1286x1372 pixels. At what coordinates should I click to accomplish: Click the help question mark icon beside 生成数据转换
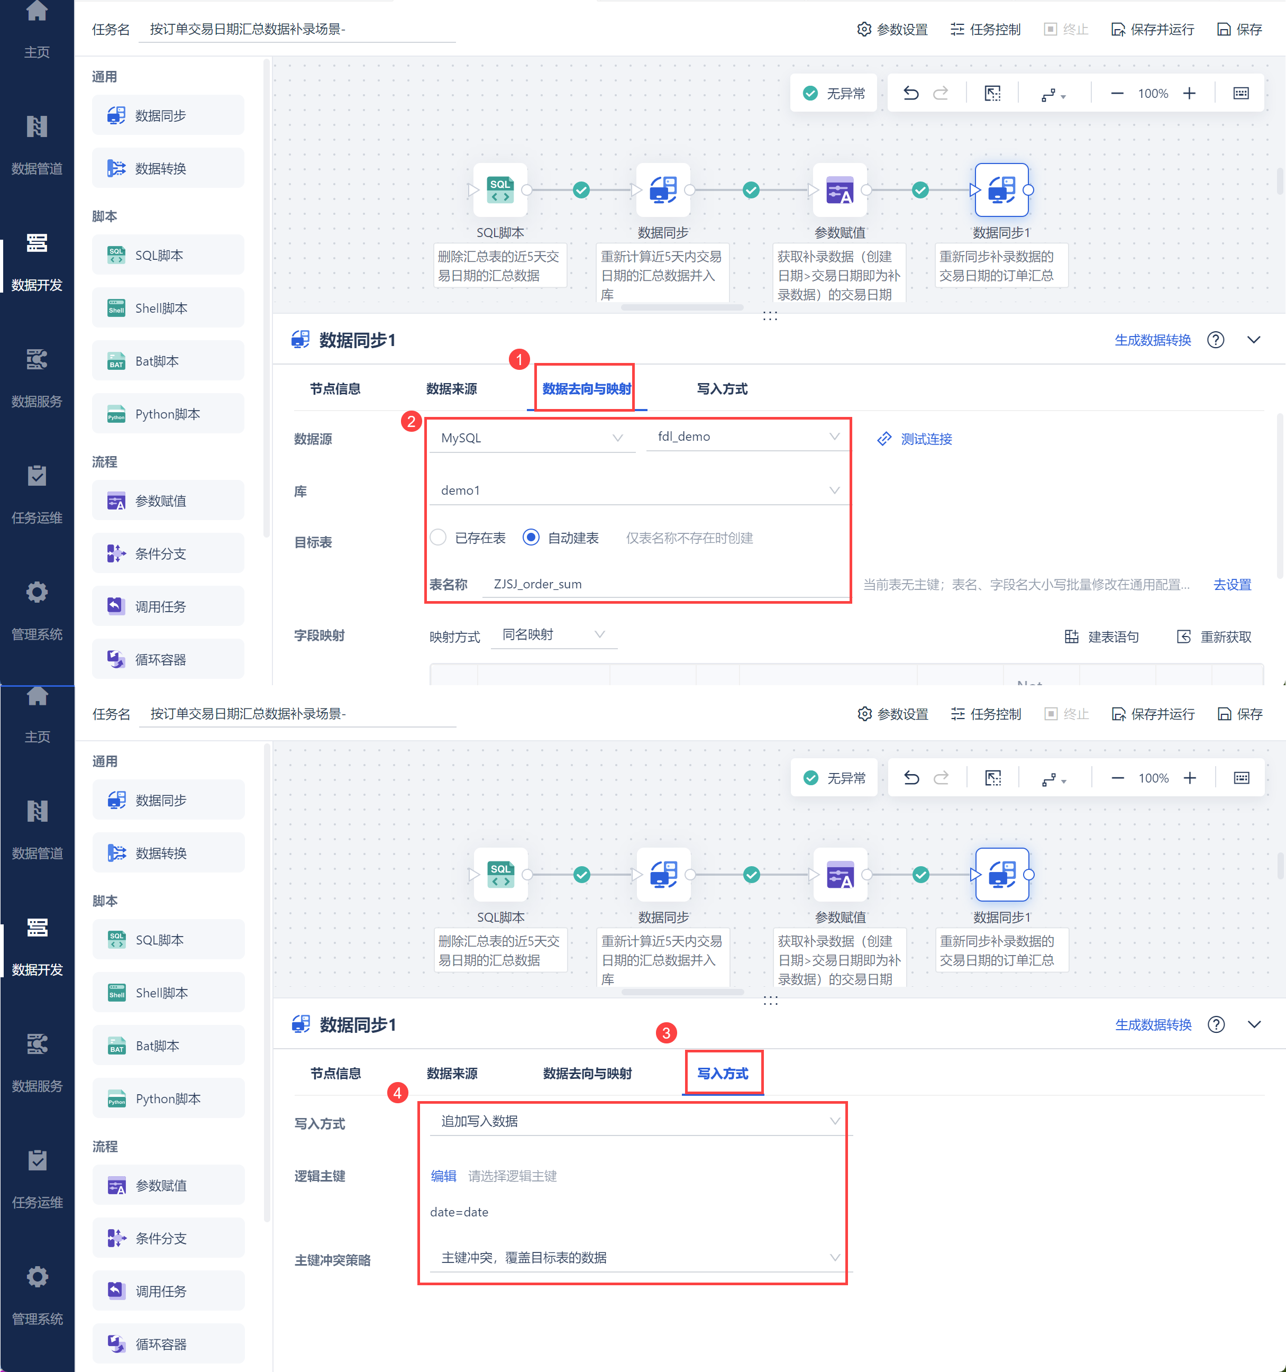pyautogui.click(x=1216, y=340)
